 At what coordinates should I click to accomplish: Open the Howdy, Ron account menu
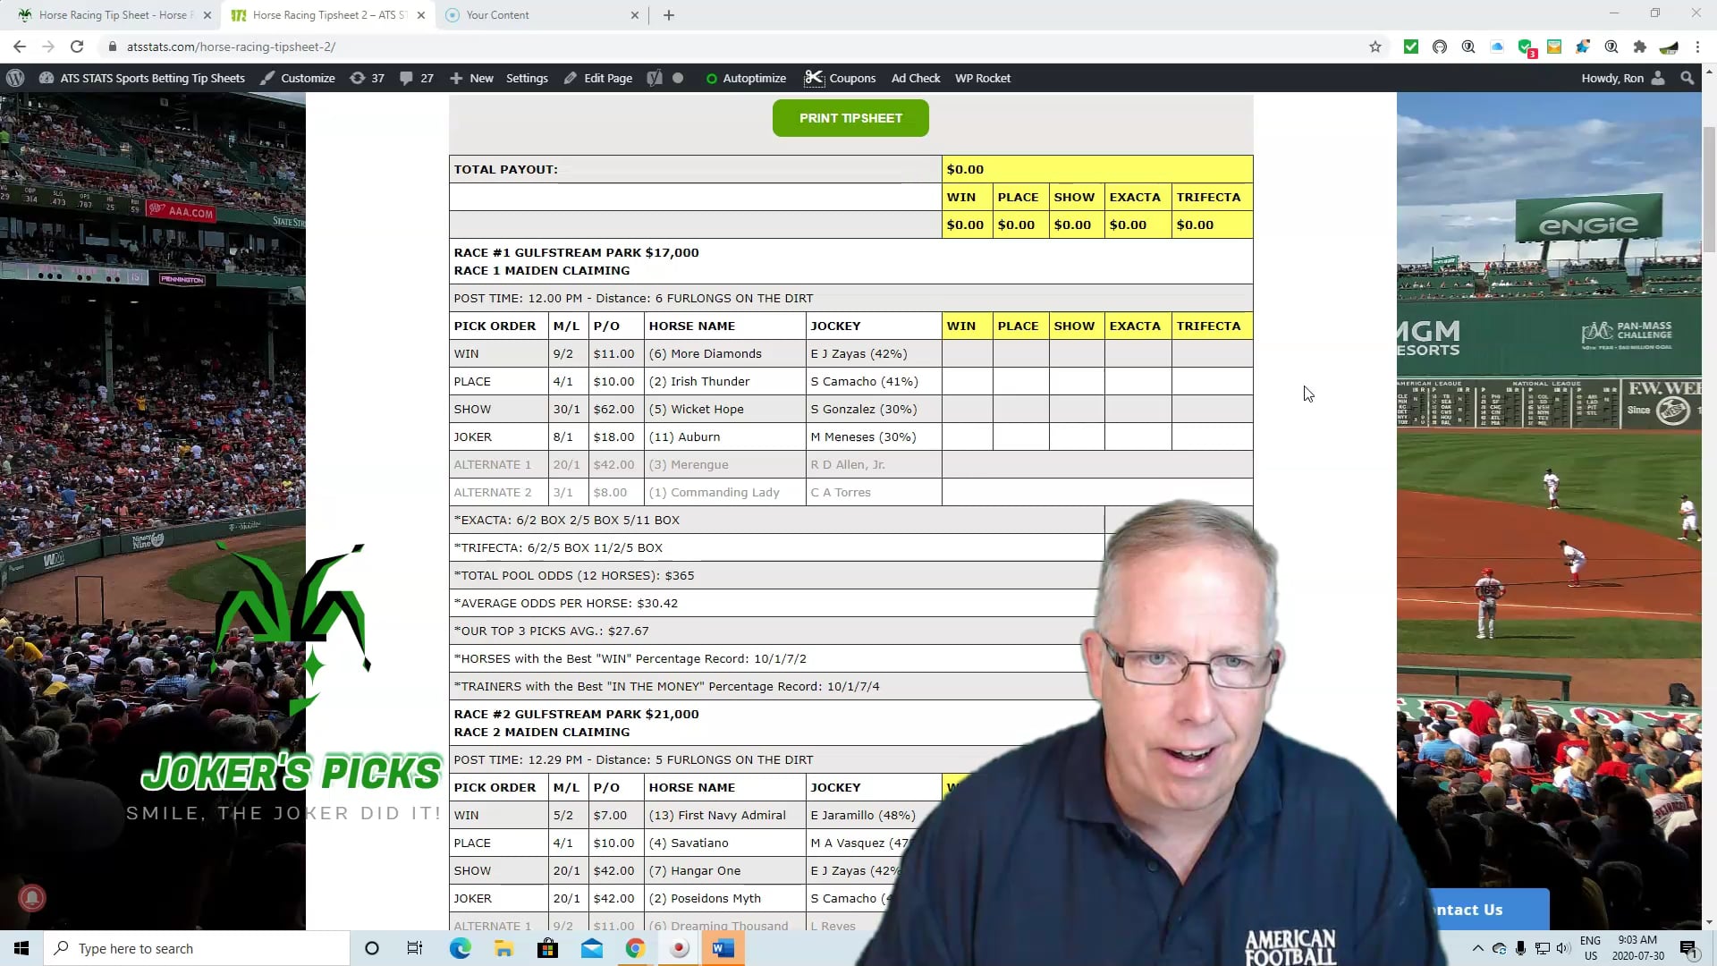pyautogui.click(x=1623, y=78)
